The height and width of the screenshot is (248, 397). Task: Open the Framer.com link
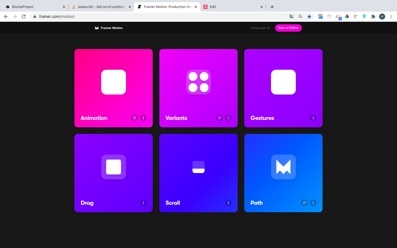(260, 28)
